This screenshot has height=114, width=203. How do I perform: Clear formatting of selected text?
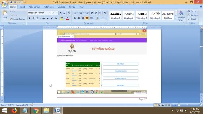tap(69, 13)
